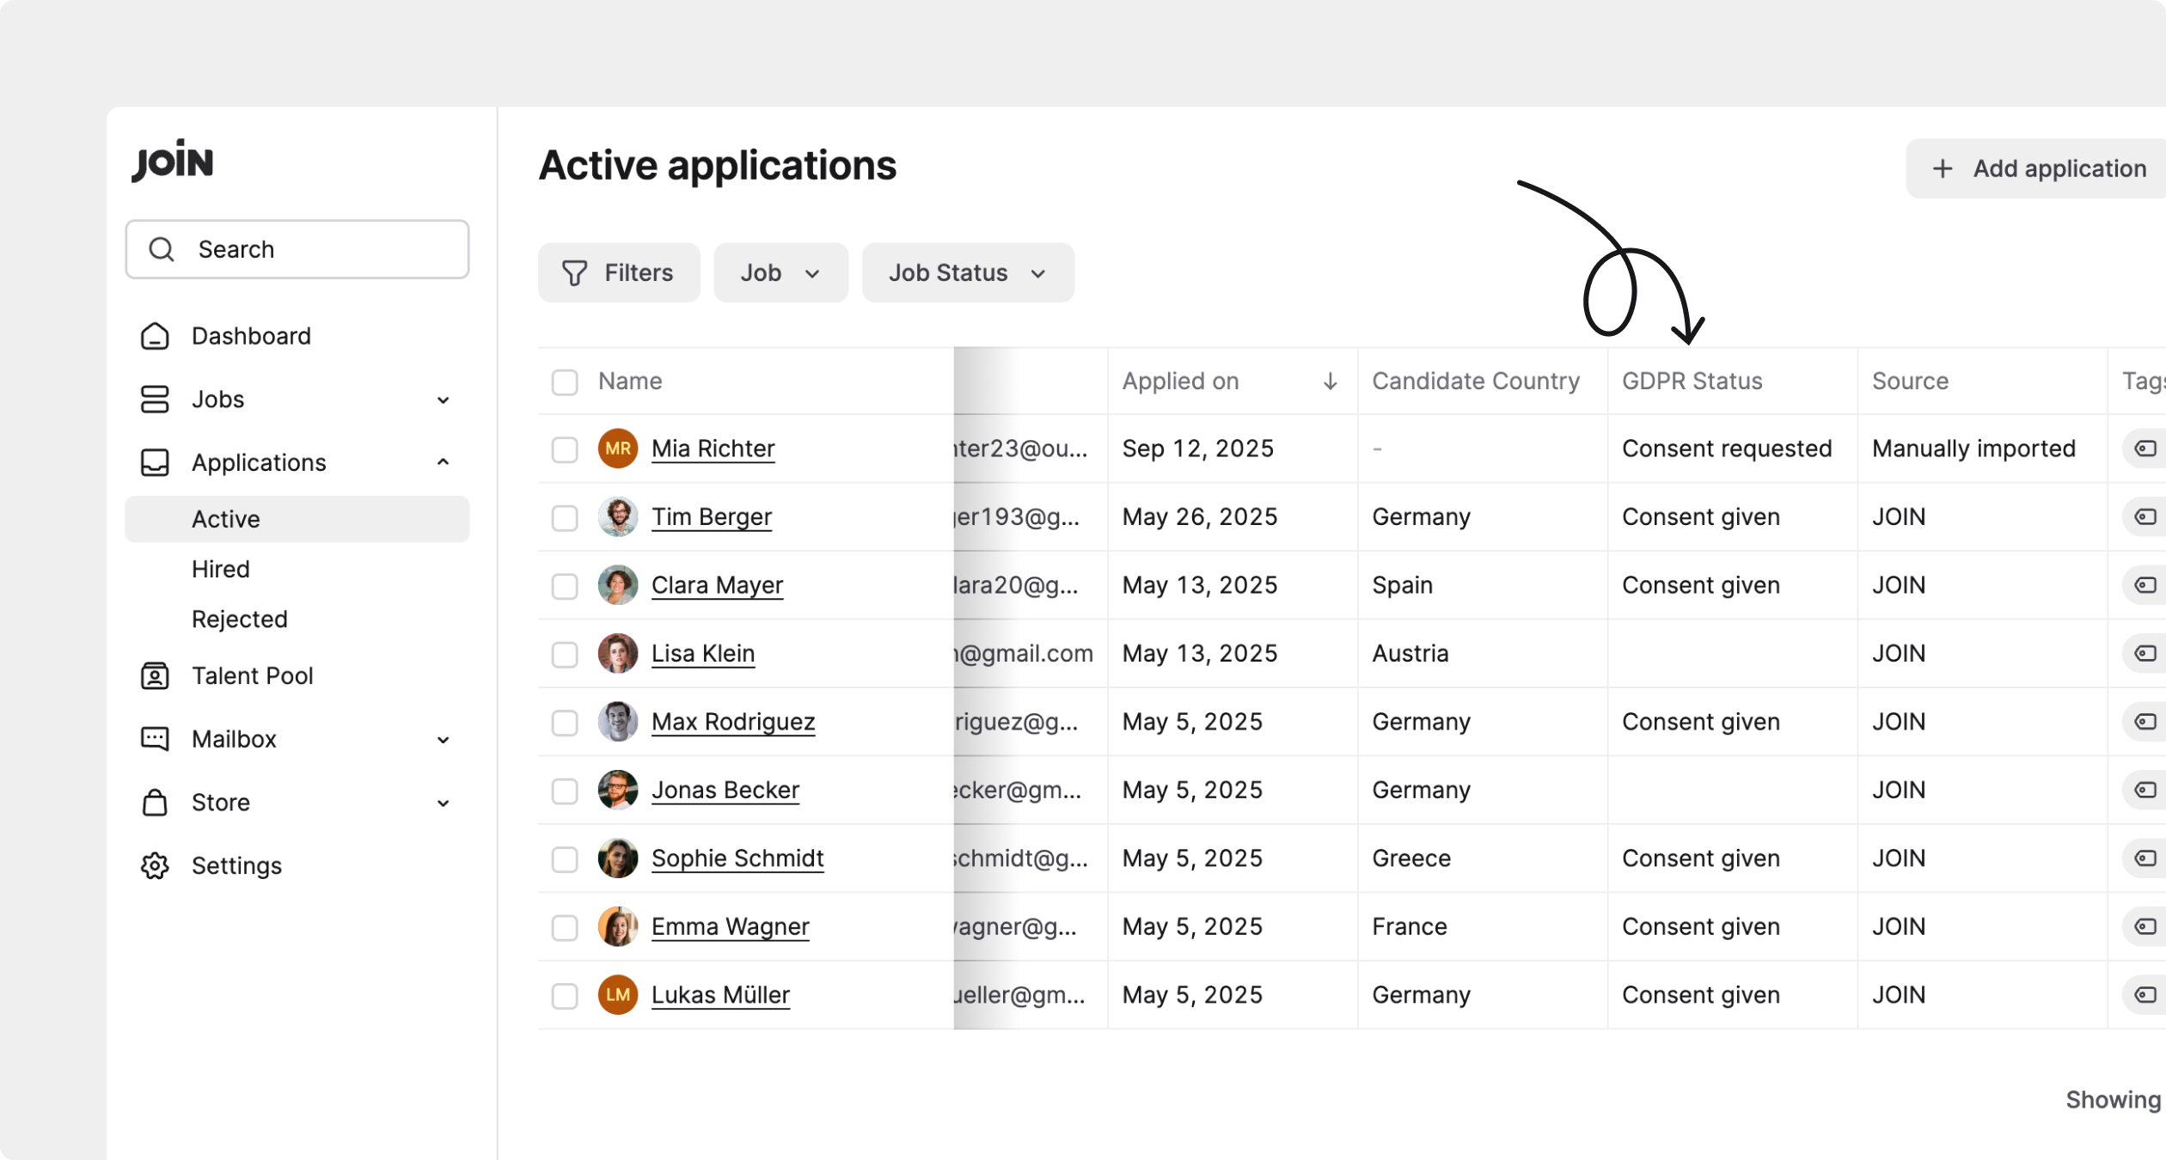2166x1160 pixels.
Task: Click the tag icon in Lukas Müller's row
Action: point(2145,995)
